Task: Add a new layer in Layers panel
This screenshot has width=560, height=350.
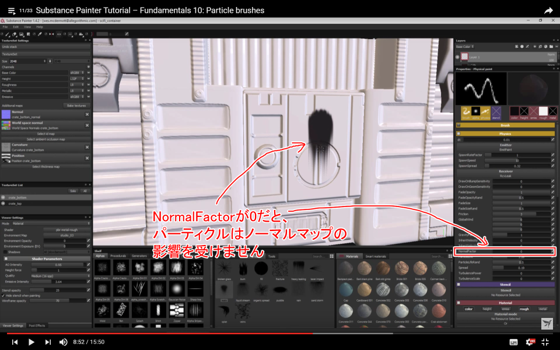Action: coord(535,47)
